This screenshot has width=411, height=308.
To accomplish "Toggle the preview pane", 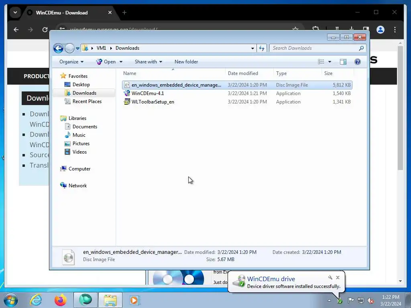I will 343,62.
